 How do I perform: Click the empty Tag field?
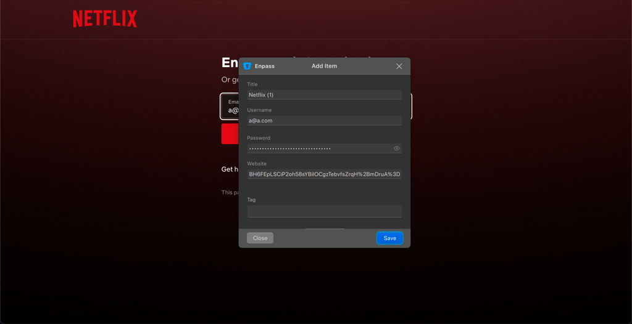point(325,211)
